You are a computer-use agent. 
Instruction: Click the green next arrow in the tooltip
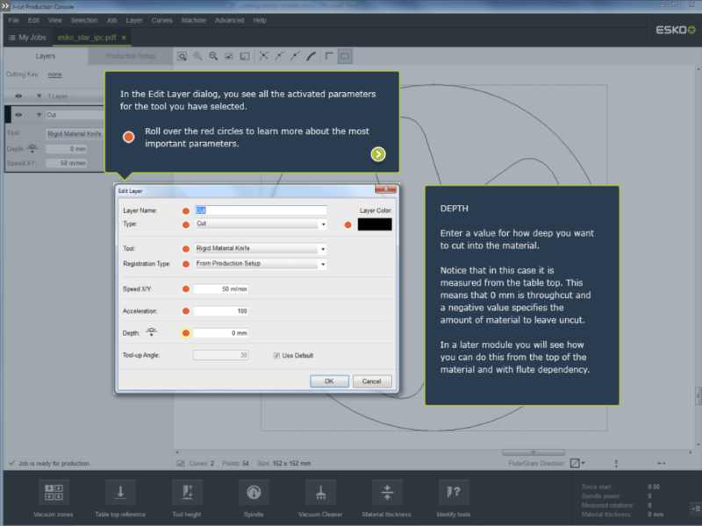pyautogui.click(x=378, y=154)
